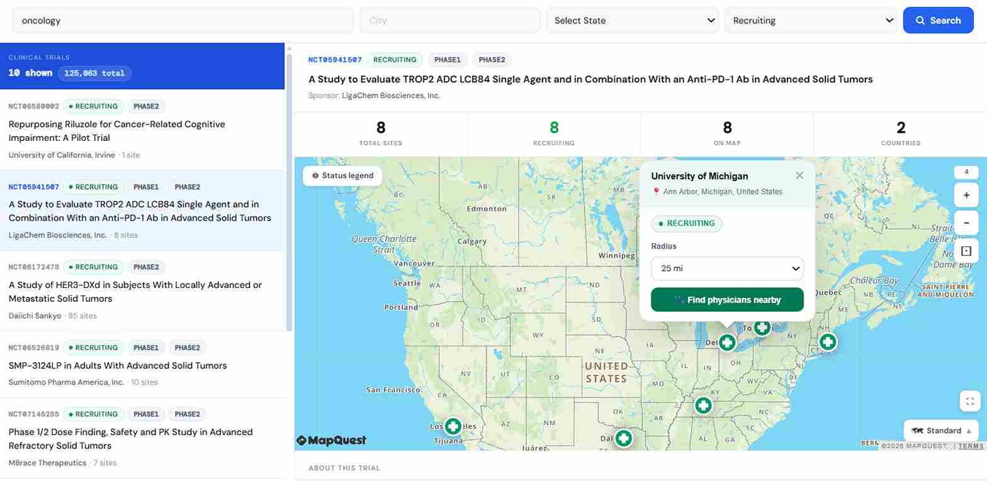Viewport: 987px width, 481px height.
Task: Zoom out on the map
Action: pos(966,223)
